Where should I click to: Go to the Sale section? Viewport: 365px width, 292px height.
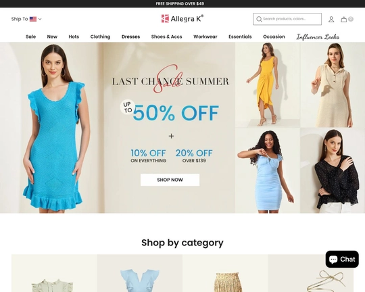(30, 36)
